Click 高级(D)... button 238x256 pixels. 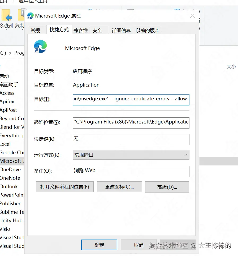click(167, 187)
